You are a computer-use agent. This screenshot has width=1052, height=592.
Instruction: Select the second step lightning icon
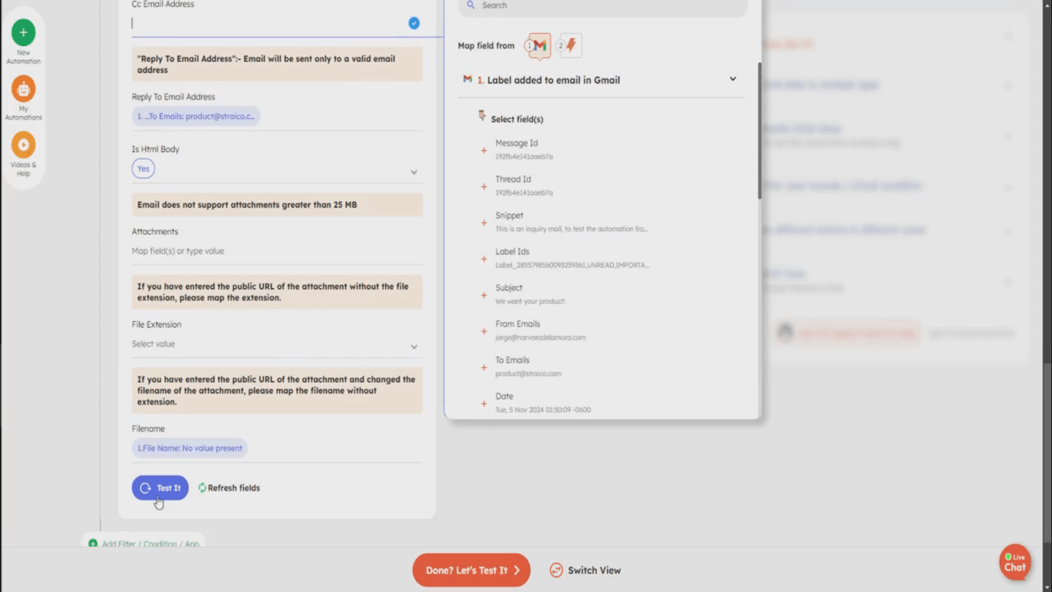click(x=570, y=45)
